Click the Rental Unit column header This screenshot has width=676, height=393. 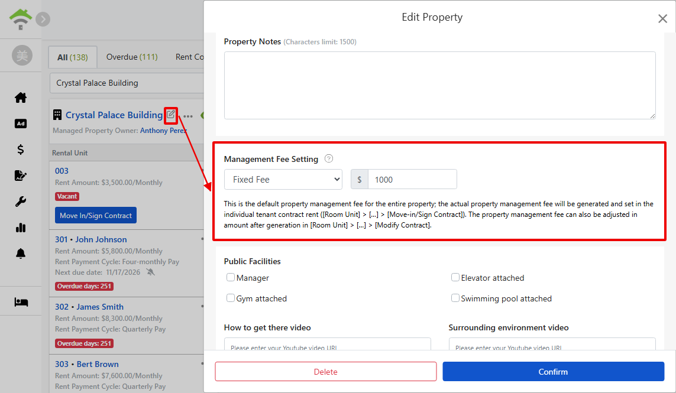point(70,153)
